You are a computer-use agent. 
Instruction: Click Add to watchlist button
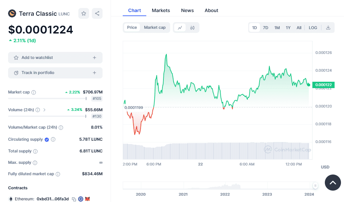coord(55,58)
